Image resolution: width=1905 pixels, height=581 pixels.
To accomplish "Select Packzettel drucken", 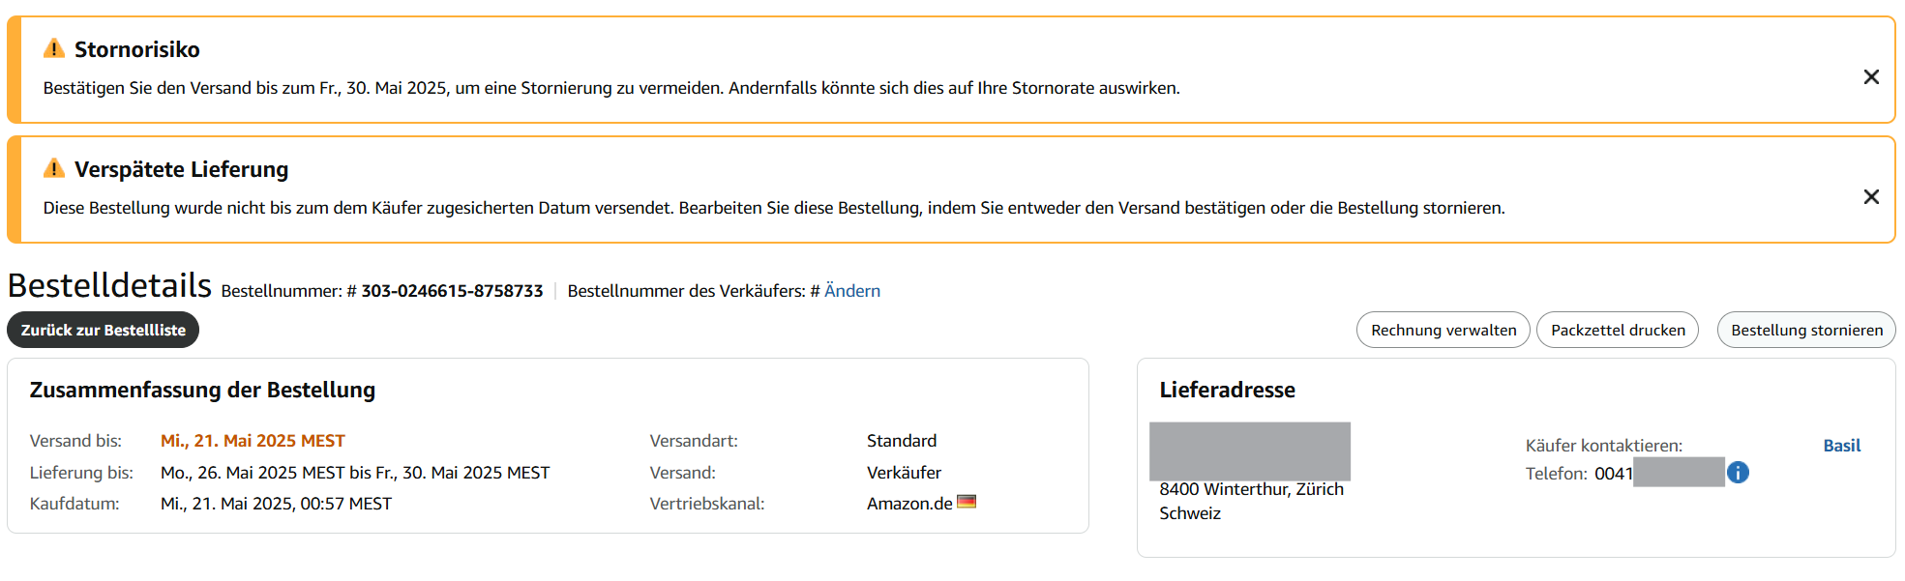I will (1618, 330).
